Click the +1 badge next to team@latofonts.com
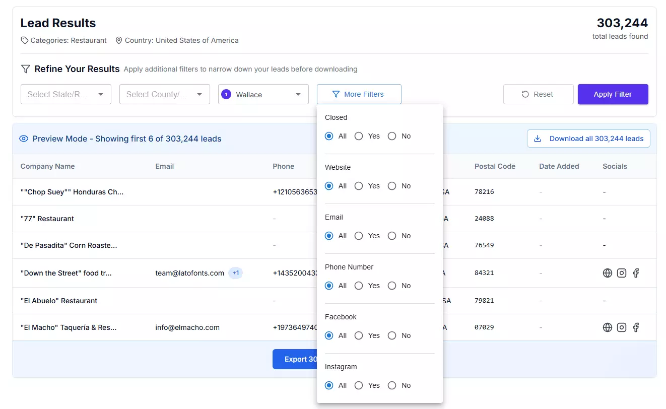 pos(235,273)
